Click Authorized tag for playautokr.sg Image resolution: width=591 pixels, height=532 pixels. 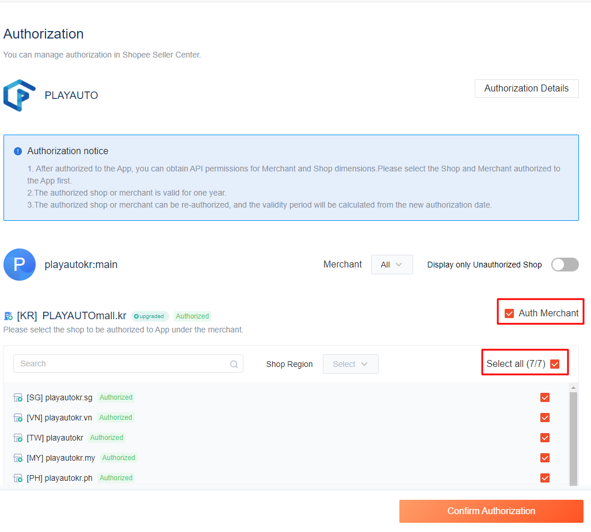coord(116,397)
